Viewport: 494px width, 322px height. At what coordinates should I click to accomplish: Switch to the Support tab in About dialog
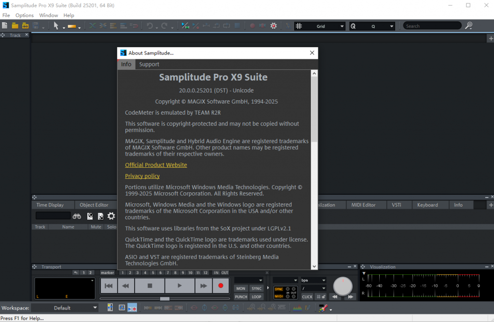click(149, 64)
